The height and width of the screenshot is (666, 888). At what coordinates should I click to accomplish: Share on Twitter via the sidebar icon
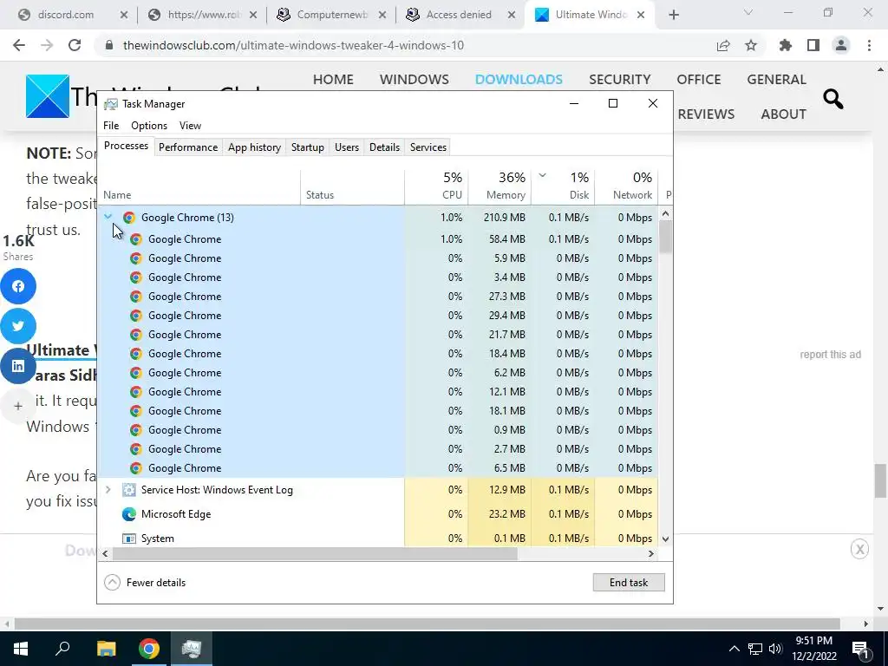click(x=18, y=326)
